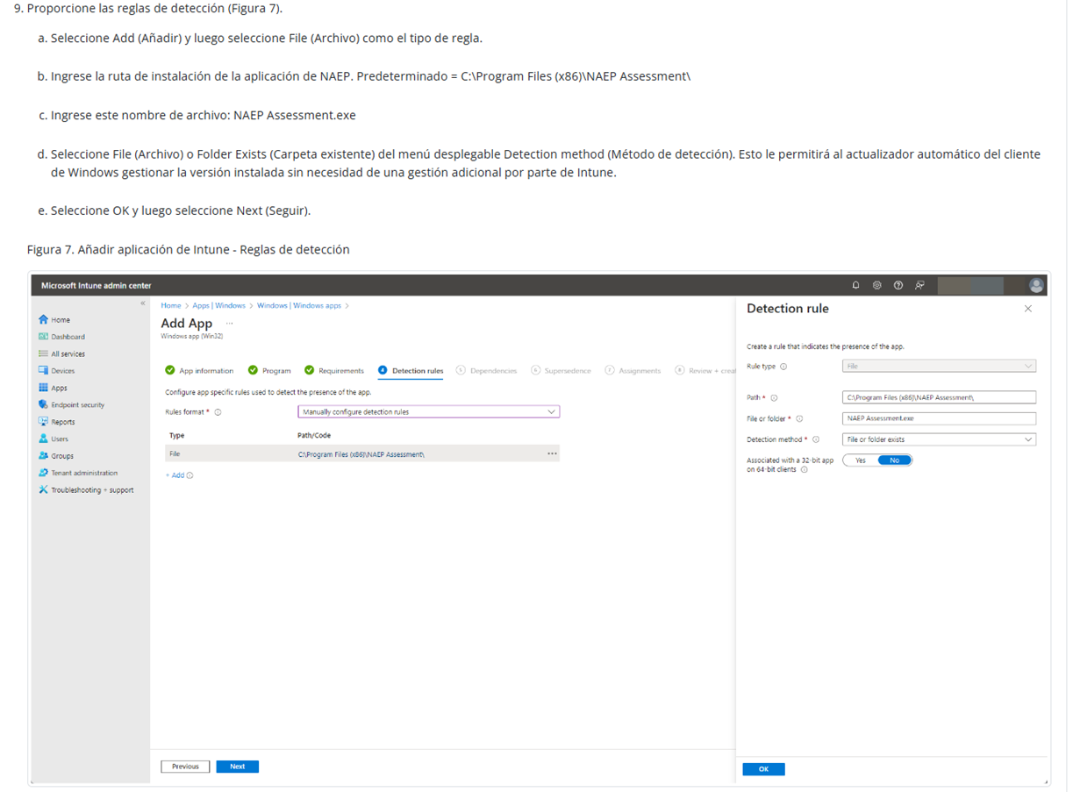Click the Path input field
The image size is (1073, 792).
click(x=938, y=398)
